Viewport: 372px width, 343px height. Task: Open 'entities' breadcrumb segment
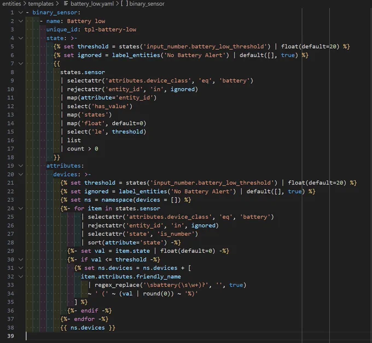11,4
